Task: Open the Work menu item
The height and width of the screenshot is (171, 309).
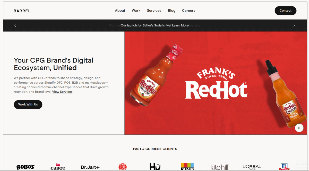Action: coord(136,11)
